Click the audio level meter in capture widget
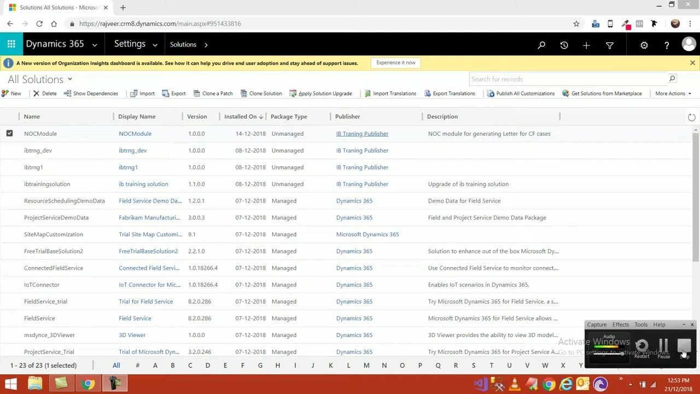This screenshot has width=700, height=394. [609, 346]
